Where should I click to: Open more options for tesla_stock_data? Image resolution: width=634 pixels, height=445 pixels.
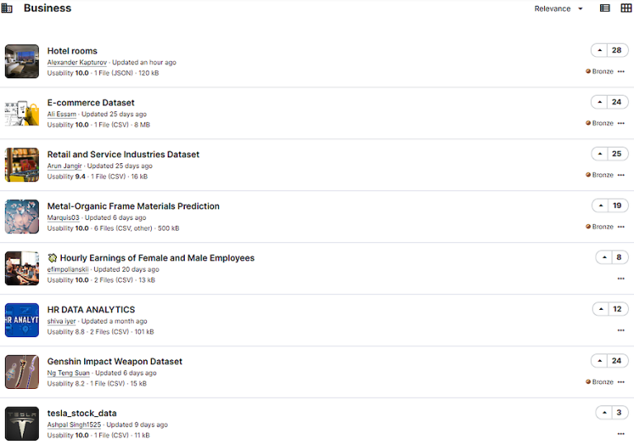coord(621,433)
